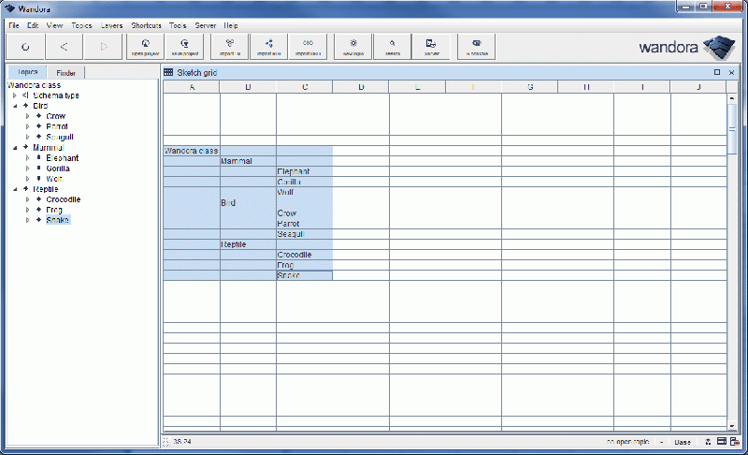Switch to the Finder tab
This screenshot has width=748, height=455.
pyautogui.click(x=66, y=72)
